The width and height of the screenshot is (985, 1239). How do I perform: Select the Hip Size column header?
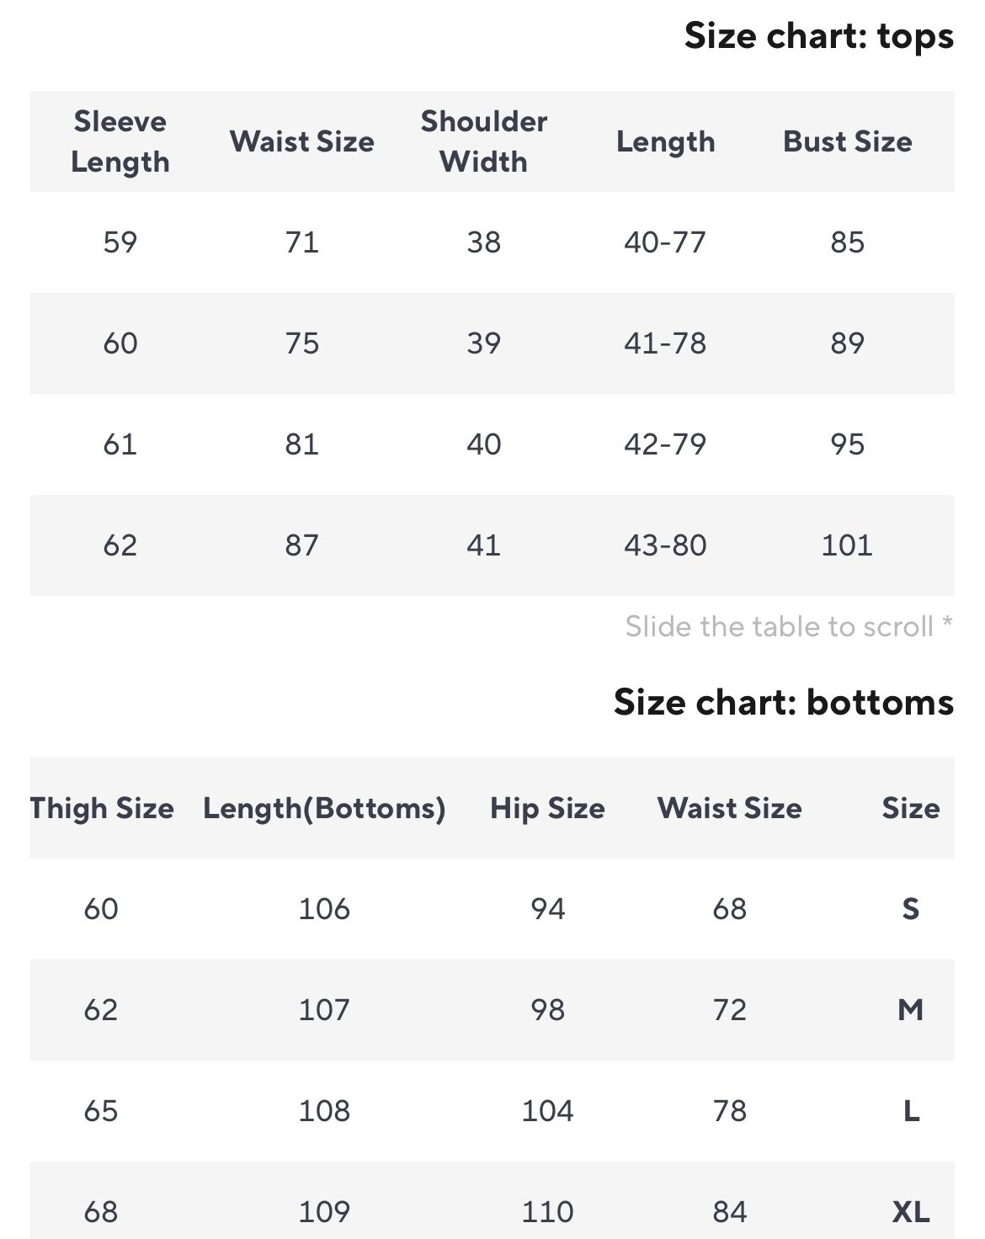coord(547,808)
